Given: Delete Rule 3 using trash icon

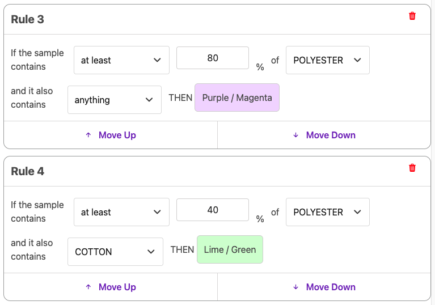Looking at the screenshot, I should 412,16.
